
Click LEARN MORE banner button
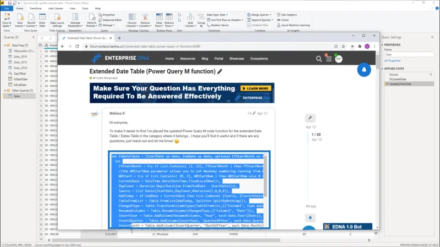256,88
